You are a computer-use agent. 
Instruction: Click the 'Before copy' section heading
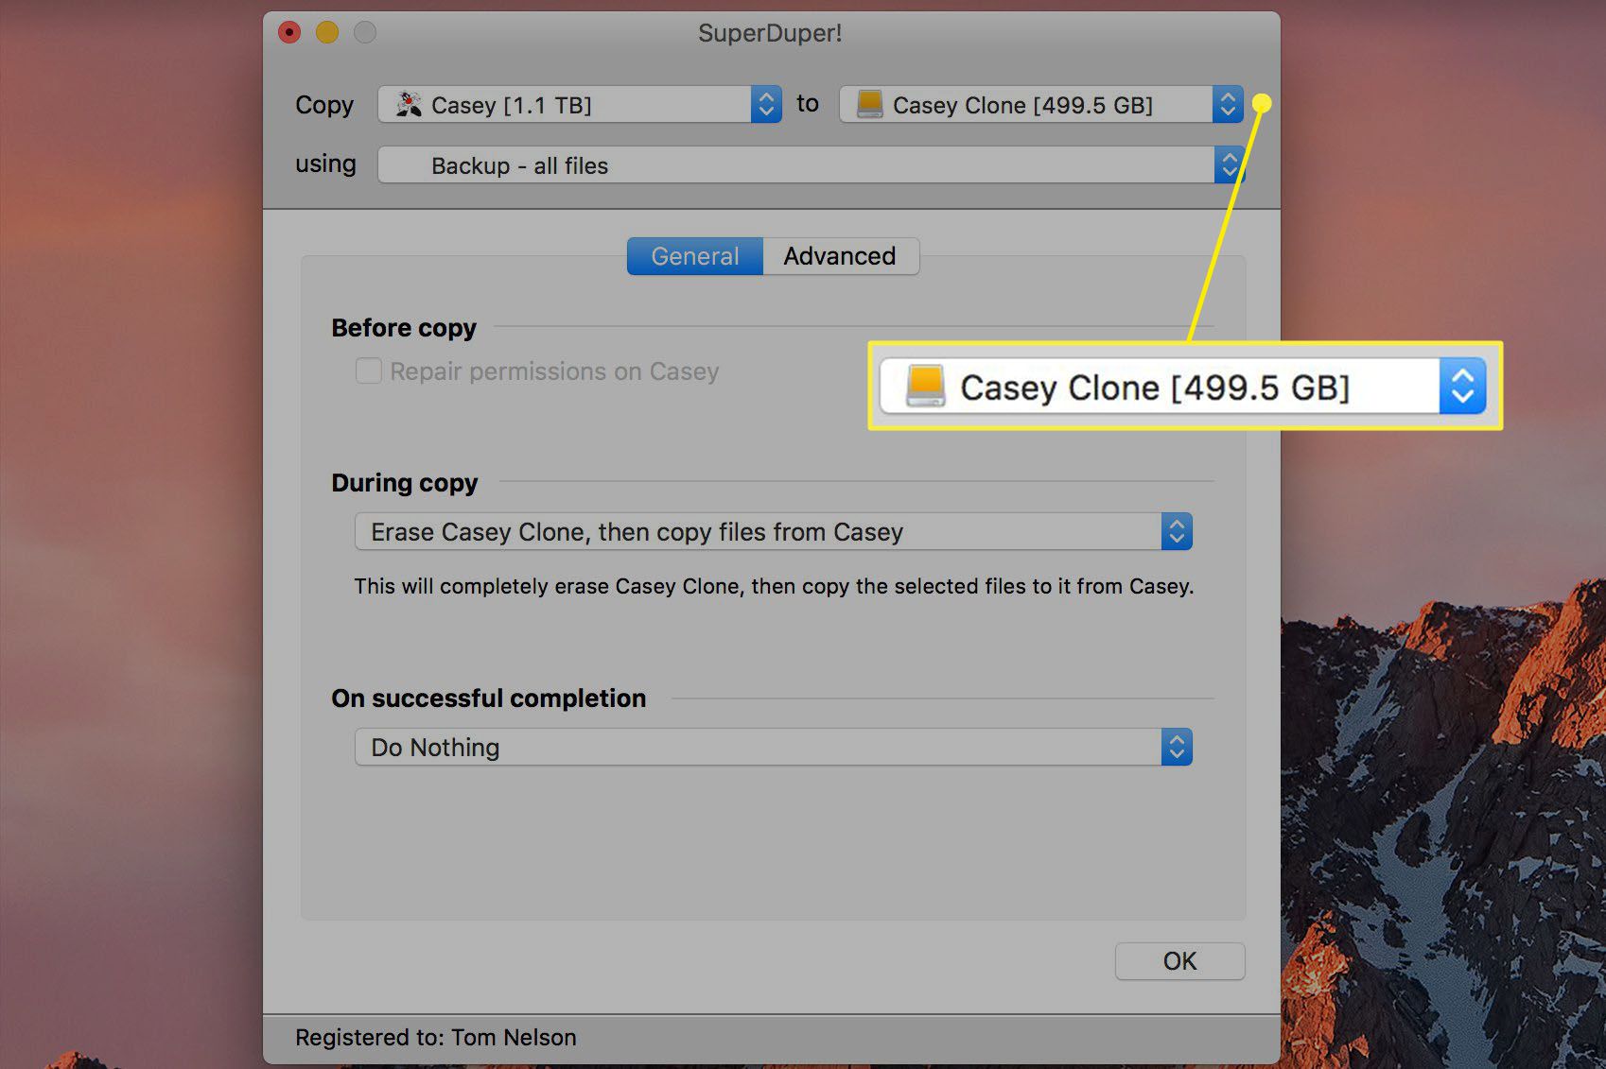point(404,328)
